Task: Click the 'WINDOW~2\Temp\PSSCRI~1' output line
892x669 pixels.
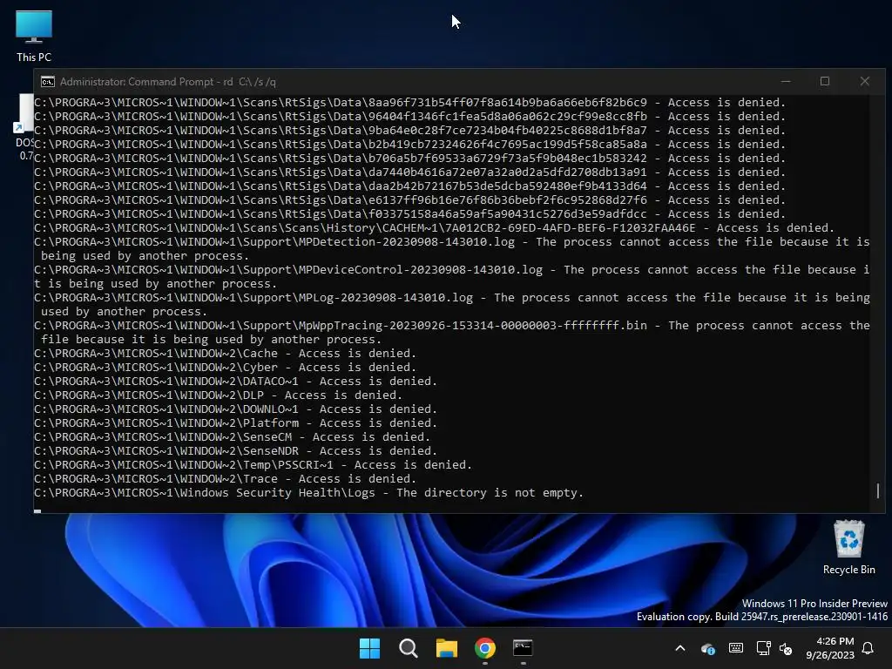Action: 253,465
